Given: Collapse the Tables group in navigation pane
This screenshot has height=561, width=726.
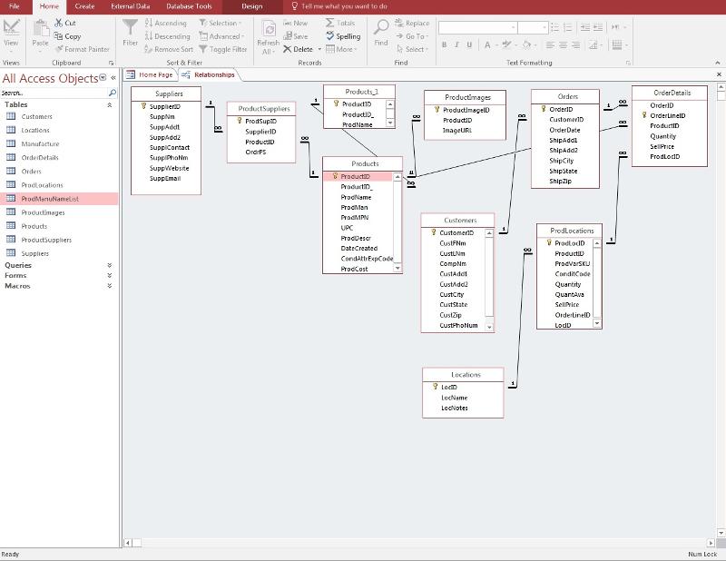Looking at the screenshot, I should click(x=110, y=104).
